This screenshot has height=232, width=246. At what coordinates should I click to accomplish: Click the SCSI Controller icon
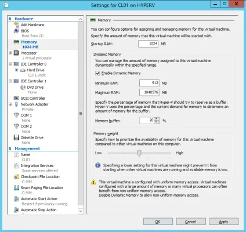(16, 98)
